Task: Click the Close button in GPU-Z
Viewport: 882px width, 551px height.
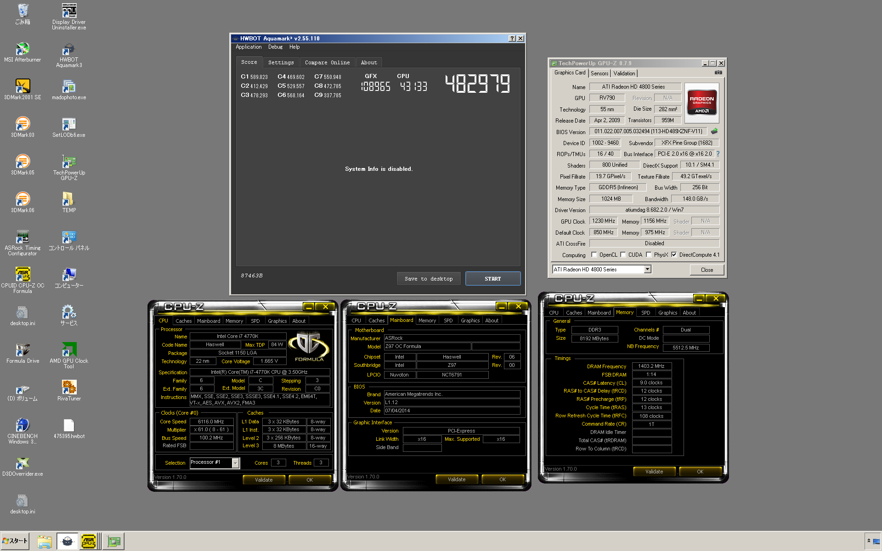Action: point(707,270)
